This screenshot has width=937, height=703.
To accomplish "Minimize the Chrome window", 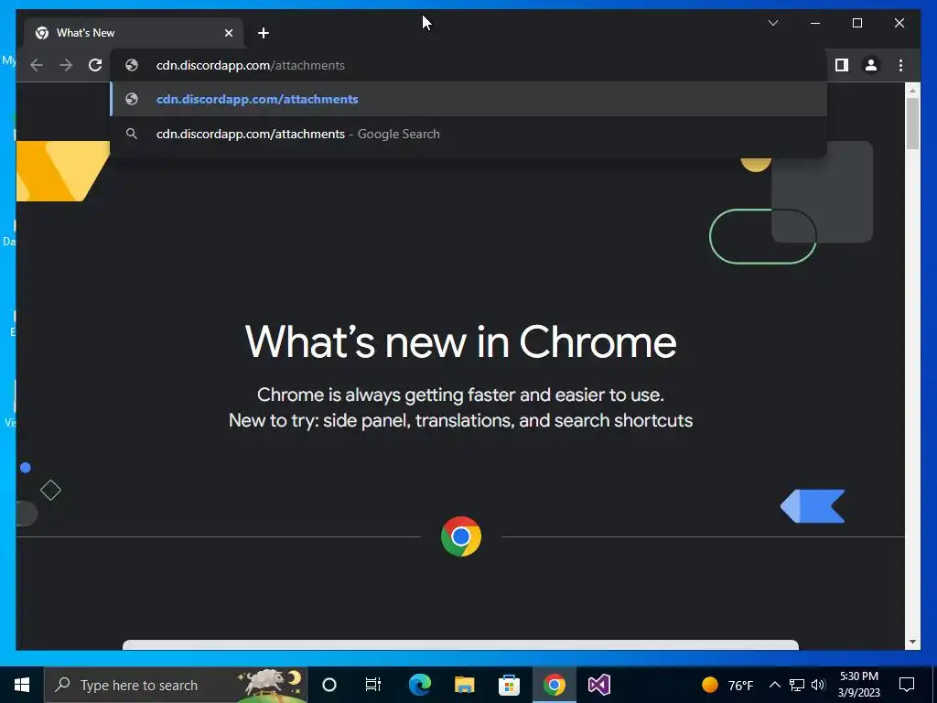I will [x=815, y=23].
